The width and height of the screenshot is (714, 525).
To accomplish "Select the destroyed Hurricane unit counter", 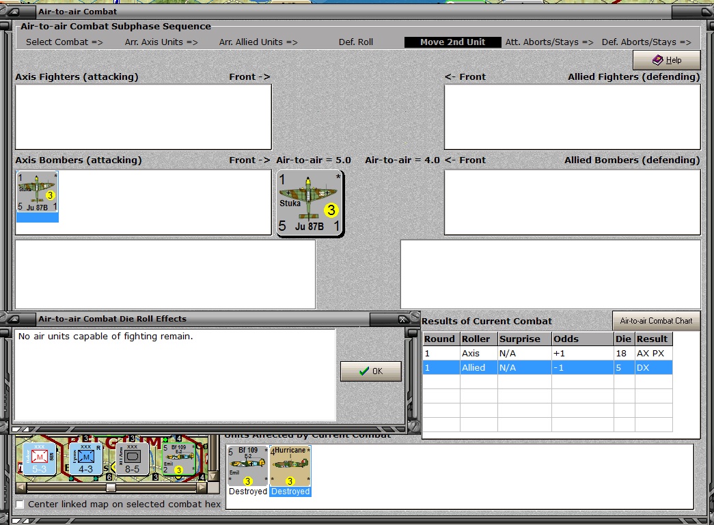I will click(290, 471).
